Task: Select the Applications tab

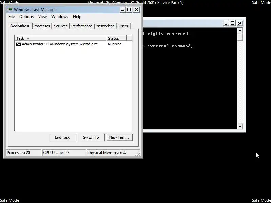Action: (x=20, y=26)
